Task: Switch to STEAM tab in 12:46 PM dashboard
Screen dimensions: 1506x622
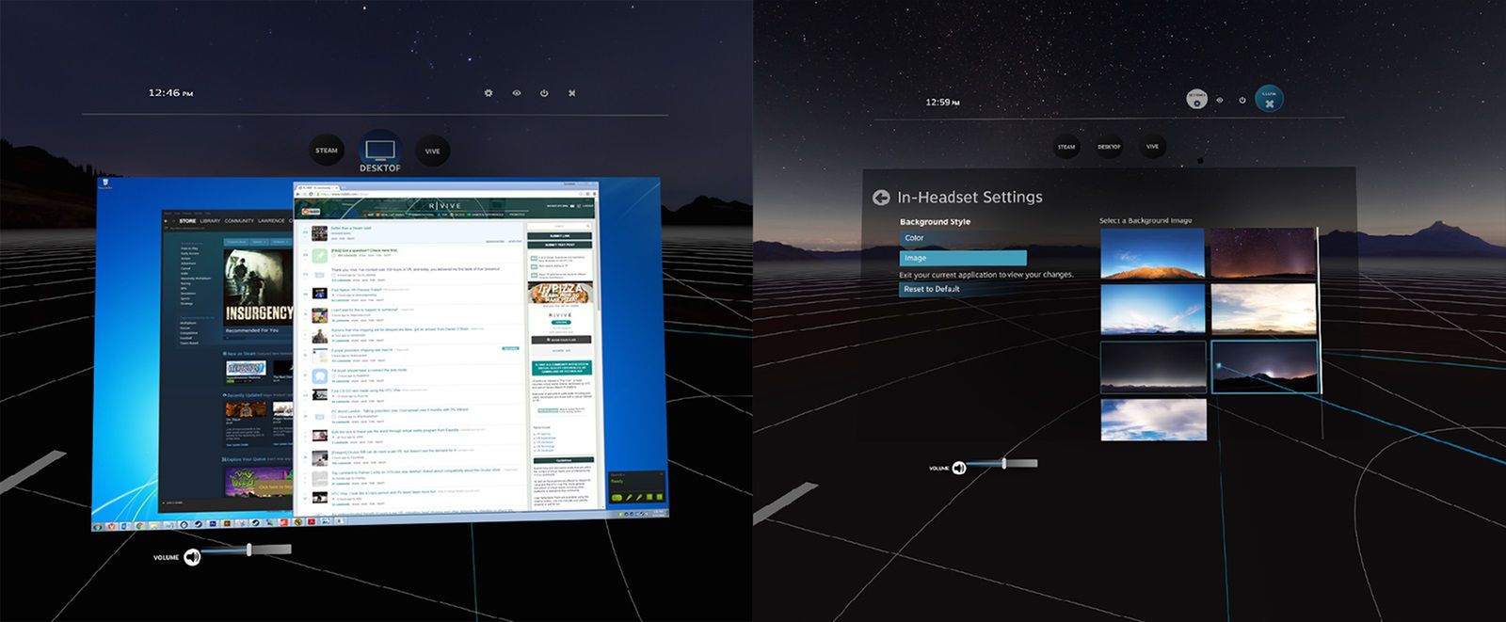Action: pos(327,151)
